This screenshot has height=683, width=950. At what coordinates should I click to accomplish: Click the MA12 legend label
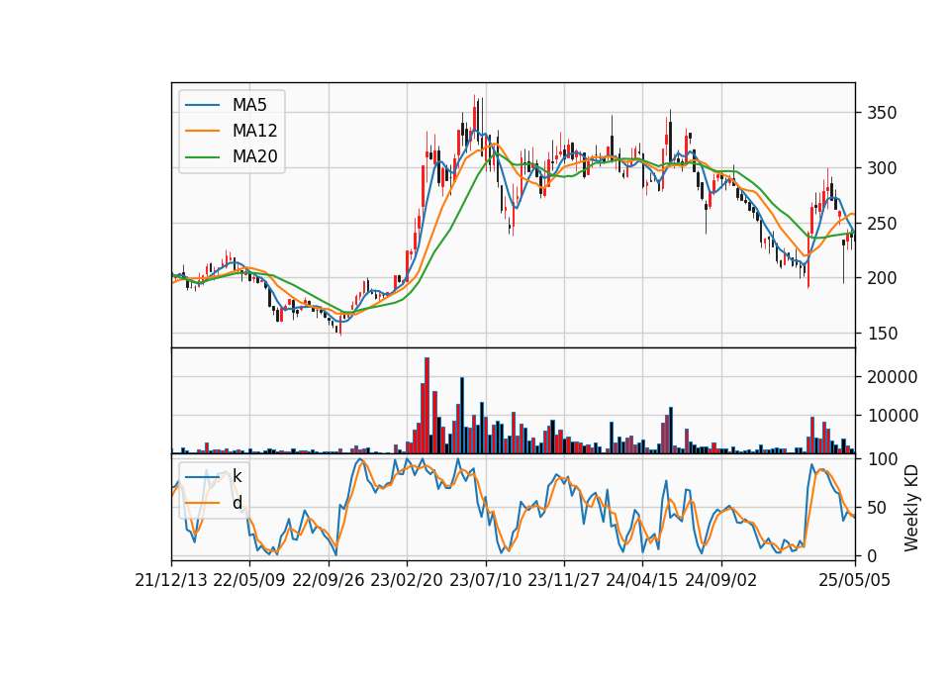tap(254, 131)
